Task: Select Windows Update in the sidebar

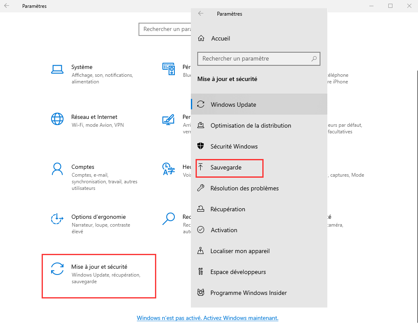Action: (x=233, y=104)
